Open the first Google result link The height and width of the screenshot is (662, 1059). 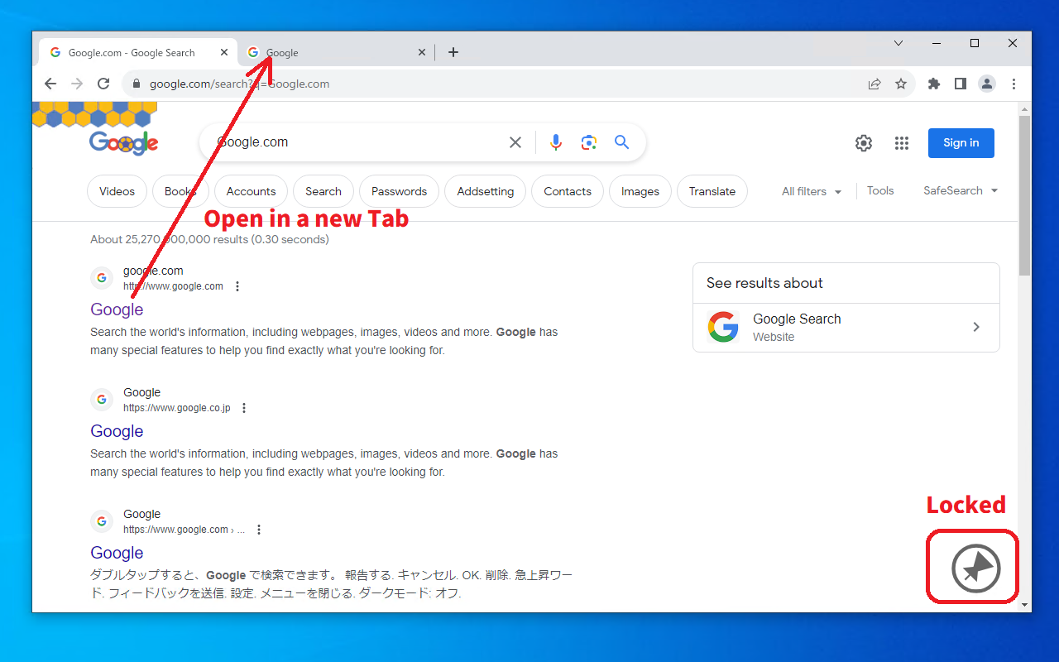tap(117, 309)
